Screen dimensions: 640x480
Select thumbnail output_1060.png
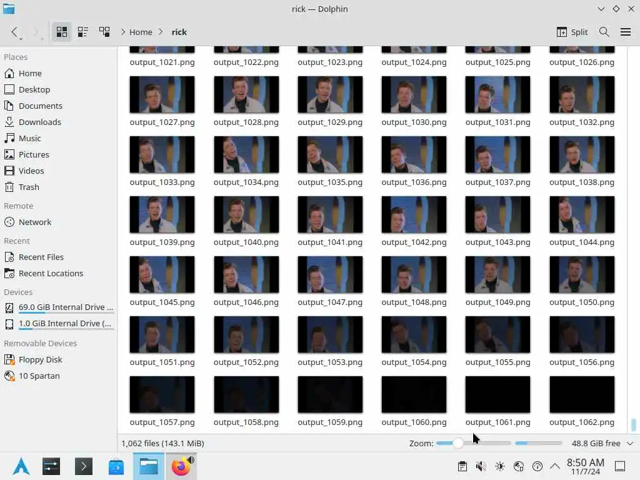tap(414, 394)
